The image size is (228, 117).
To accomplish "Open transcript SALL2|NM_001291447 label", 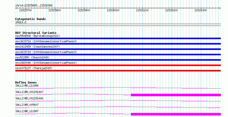I will point(29,92).
